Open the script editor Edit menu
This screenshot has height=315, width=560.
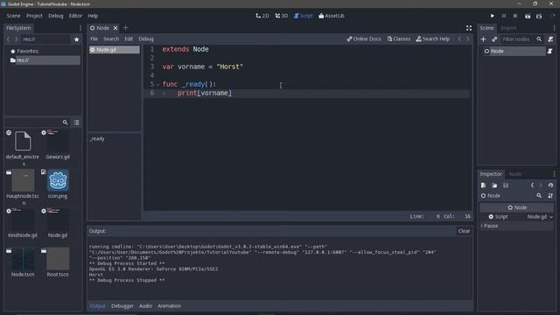click(x=129, y=38)
